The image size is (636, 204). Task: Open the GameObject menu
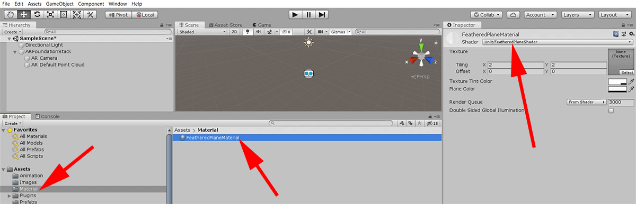pyautogui.click(x=60, y=4)
